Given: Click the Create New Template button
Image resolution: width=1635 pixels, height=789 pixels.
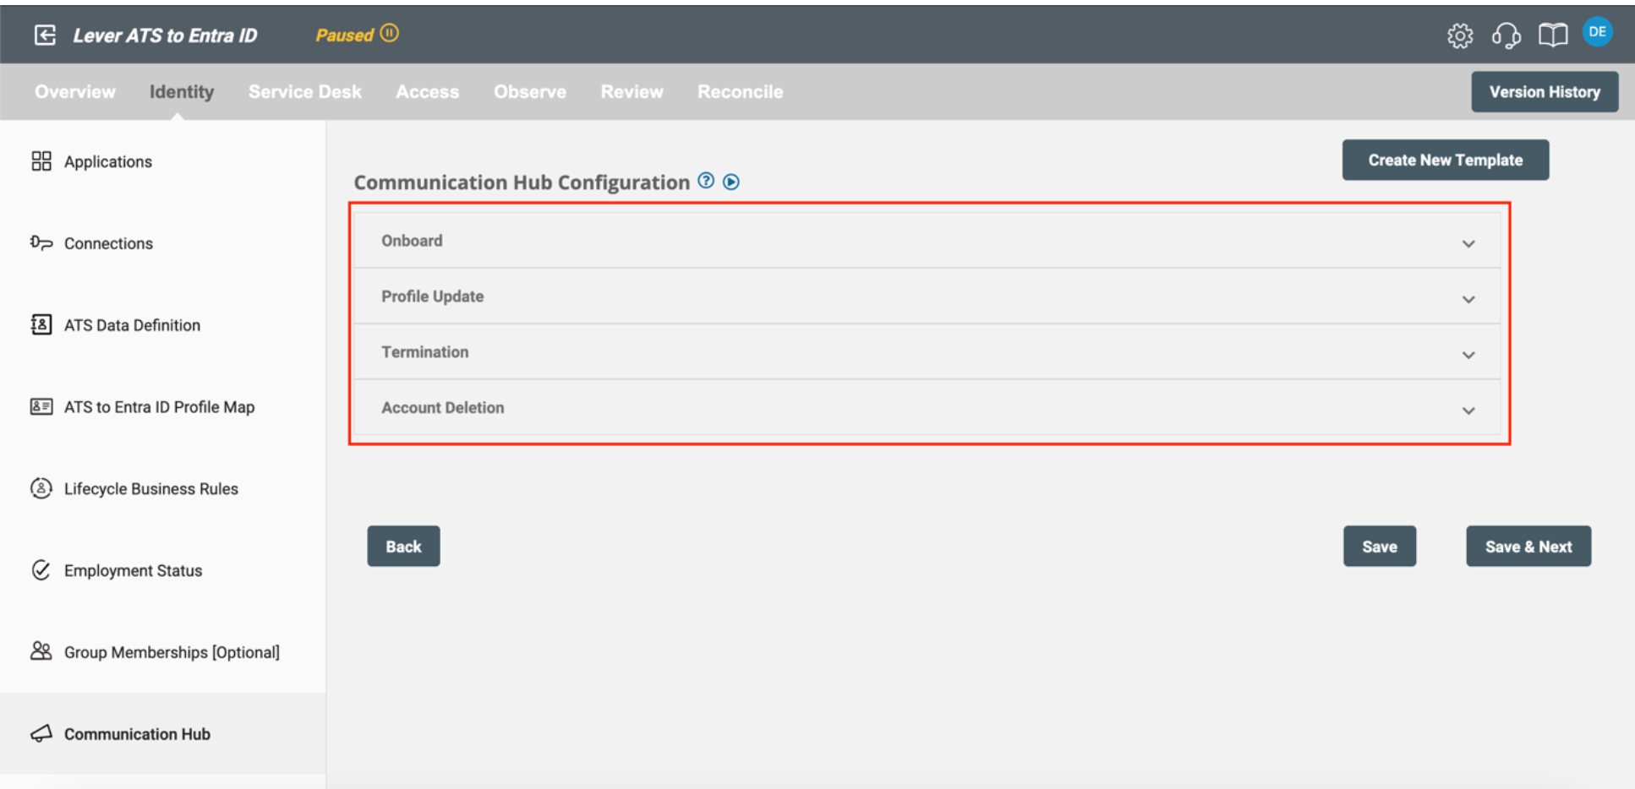Looking at the screenshot, I should tap(1445, 160).
